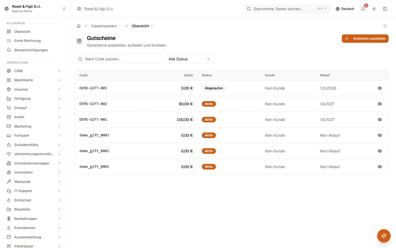Expand the Baustelle sidebar chevron
The width and height of the screenshot is (396, 248).
[x=59, y=209]
